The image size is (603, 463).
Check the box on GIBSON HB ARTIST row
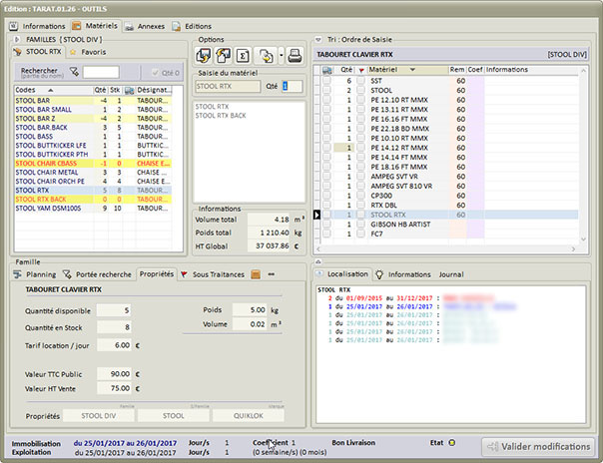click(361, 225)
